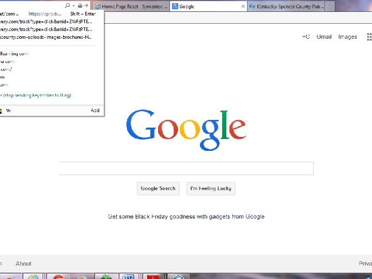This screenshot has width=372, height=279.
Task: Open a new blank tab button
Action: (x=330, y=6)
